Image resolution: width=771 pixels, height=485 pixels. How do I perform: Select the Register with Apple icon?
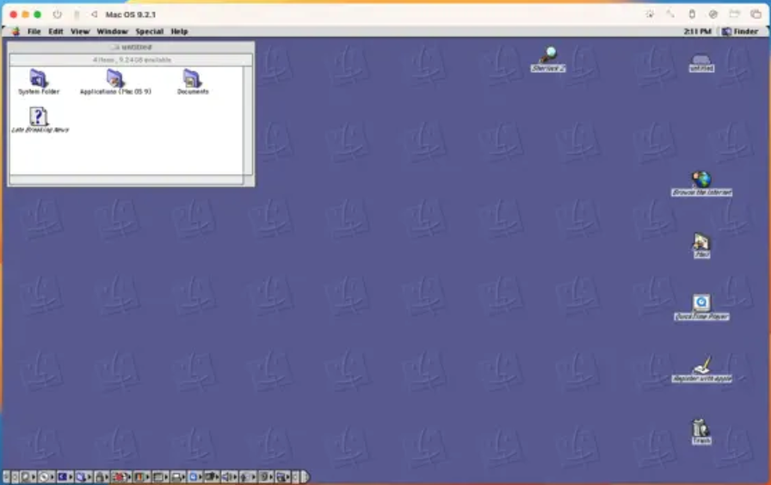702,365
